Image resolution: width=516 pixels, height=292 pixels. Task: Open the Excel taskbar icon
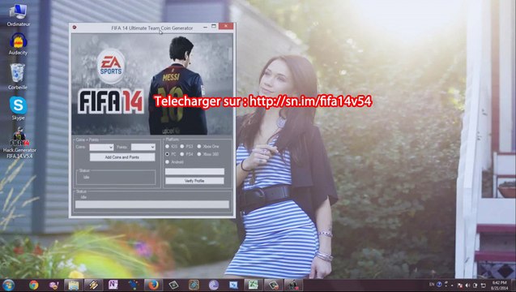253,285
